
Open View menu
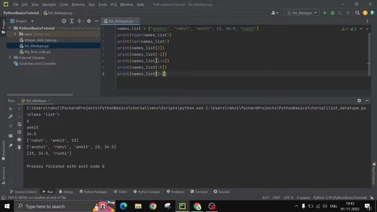(35, 5)
